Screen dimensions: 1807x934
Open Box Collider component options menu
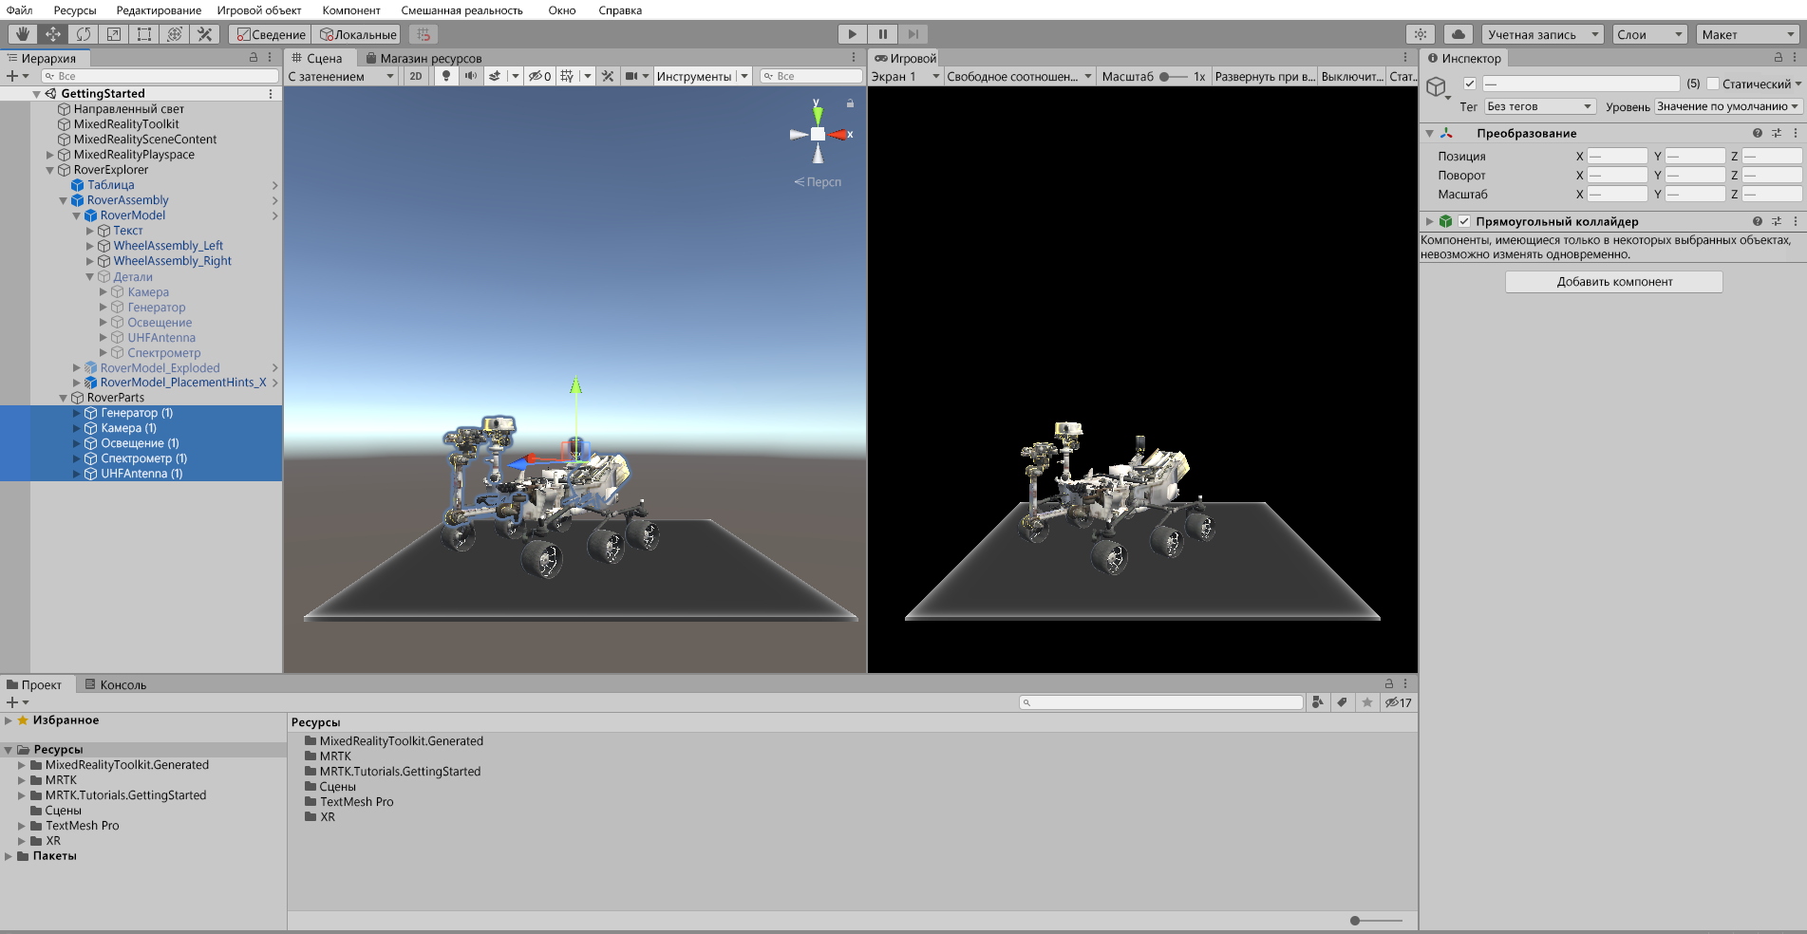pyautogui.click(x=1796, y=221)
